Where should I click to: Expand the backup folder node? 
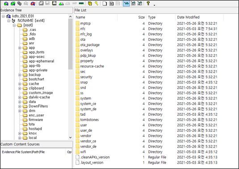[x=20, y=75]
